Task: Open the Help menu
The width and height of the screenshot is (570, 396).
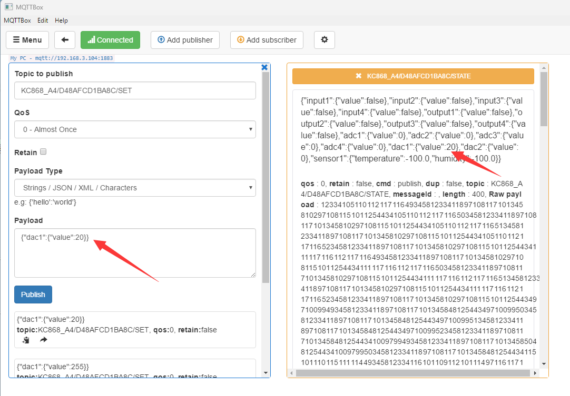Action: tap(61, 21)
